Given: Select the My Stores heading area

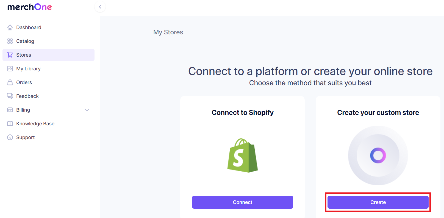Looking at the screenshot, I should click(168, 32).
